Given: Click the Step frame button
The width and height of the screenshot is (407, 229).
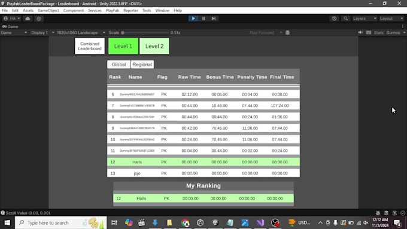Looking at the screenshot, I should coord(214,19).
